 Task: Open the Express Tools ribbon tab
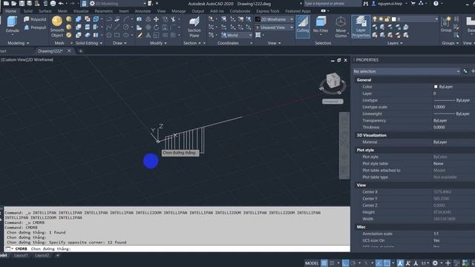(x=267, y=11)
